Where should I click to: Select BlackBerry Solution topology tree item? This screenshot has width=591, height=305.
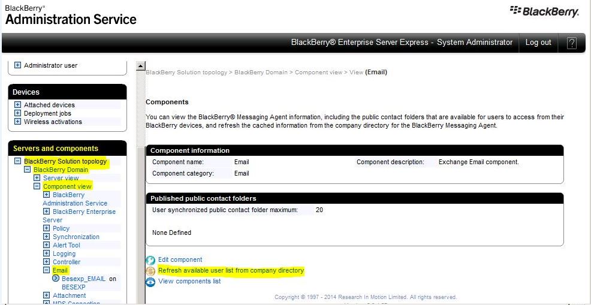click(x=65, y=161)
